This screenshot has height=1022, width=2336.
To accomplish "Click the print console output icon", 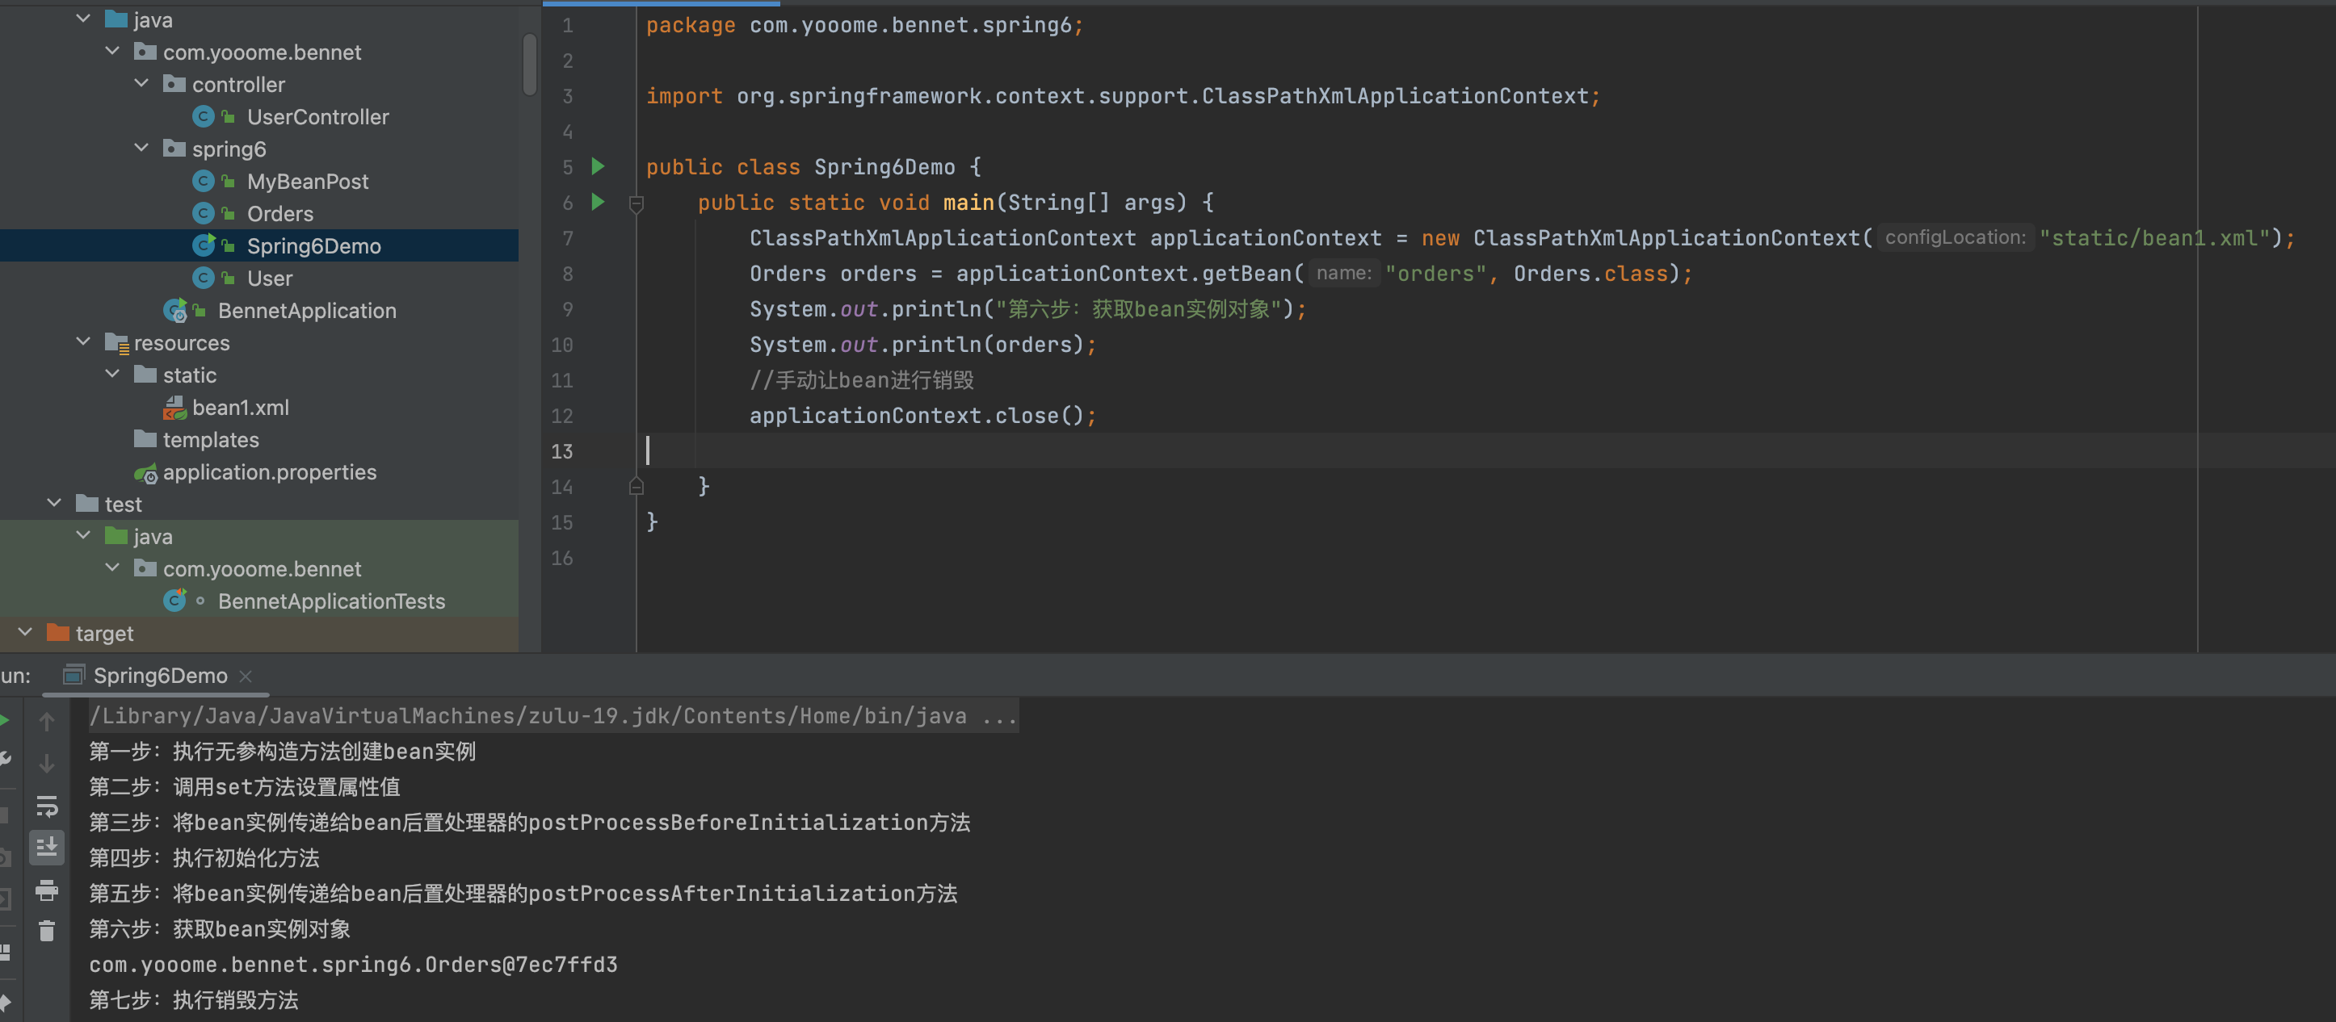I will click(x=46, y=890).
